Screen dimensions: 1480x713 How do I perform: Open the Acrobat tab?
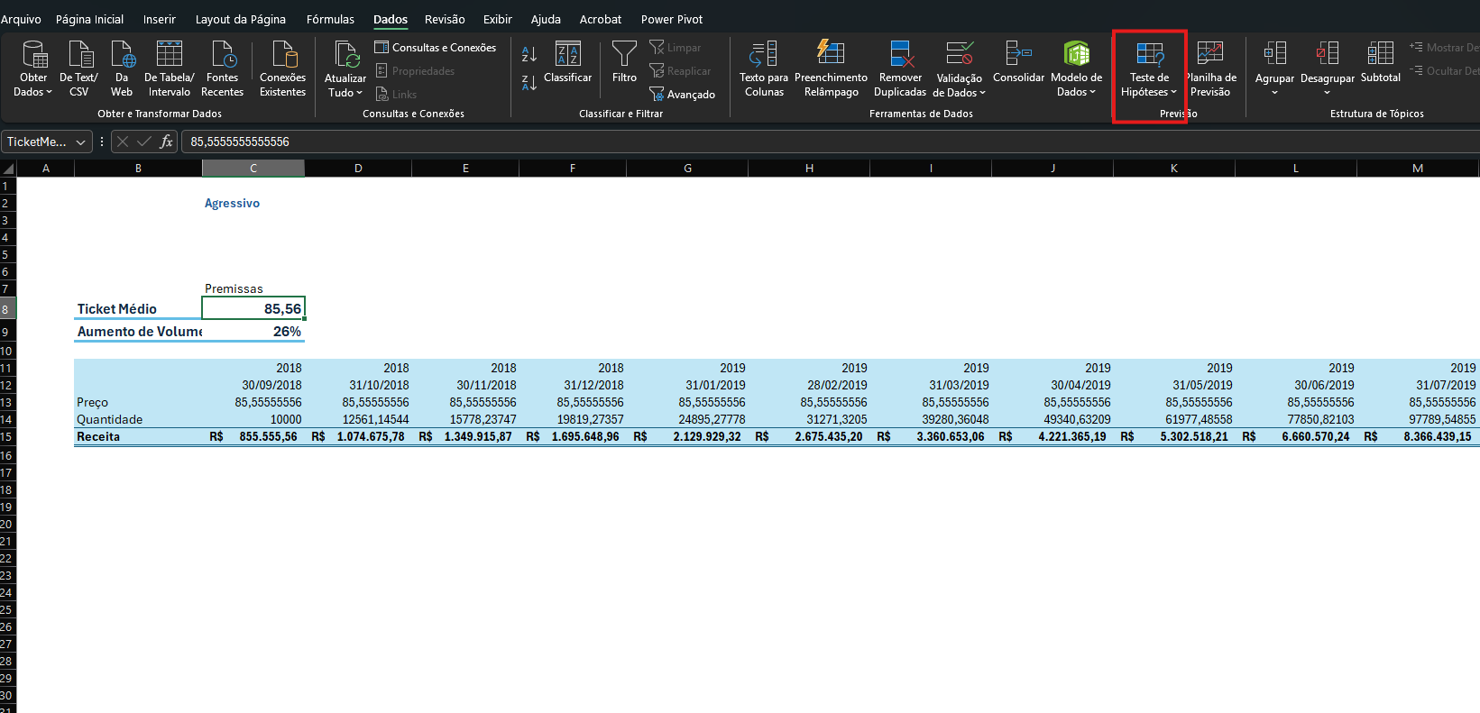tap(601, 19)
